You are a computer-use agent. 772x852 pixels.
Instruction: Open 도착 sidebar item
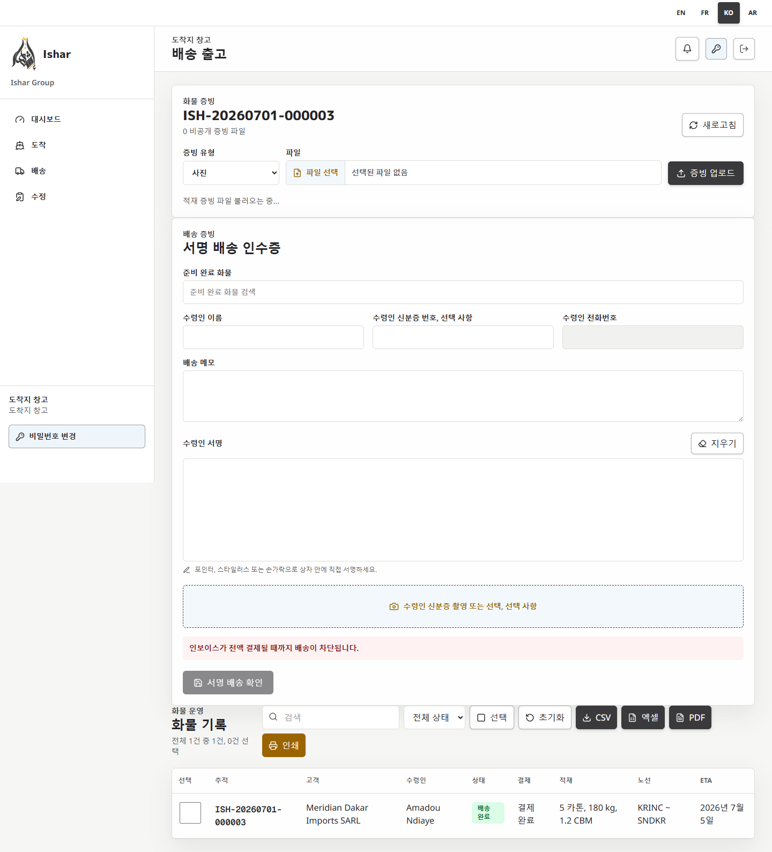pyautogui.click(x=77, y=145)
